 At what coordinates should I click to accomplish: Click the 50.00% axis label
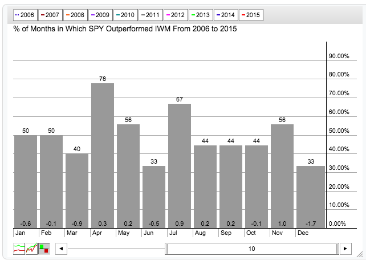339,131
